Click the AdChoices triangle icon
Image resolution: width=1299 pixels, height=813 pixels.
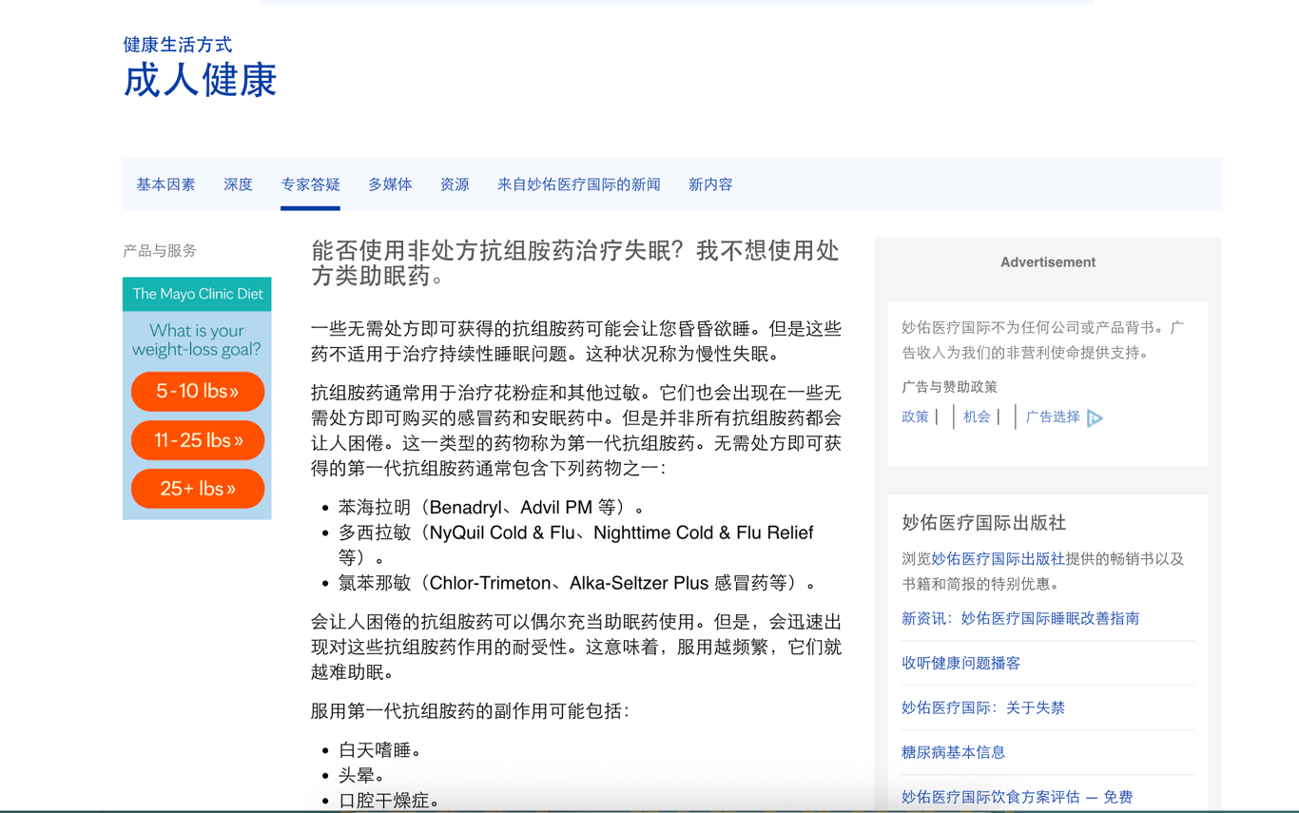pyautogui.click(x=1095, y=418)
